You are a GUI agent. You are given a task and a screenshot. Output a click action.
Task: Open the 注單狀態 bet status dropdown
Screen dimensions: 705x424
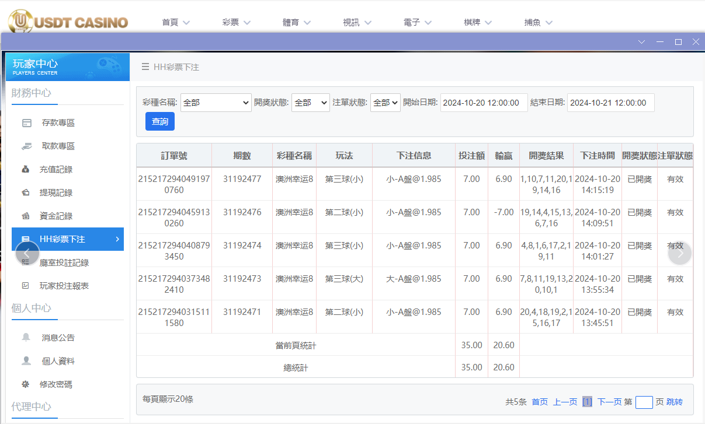click(x=385, y=102)
